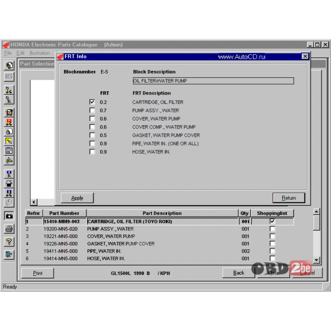The height and width of the screenshot is (331, 331).
Task: Check the HOSE, WATER IN. FRT checkbox
Action: tap(92, 151)
